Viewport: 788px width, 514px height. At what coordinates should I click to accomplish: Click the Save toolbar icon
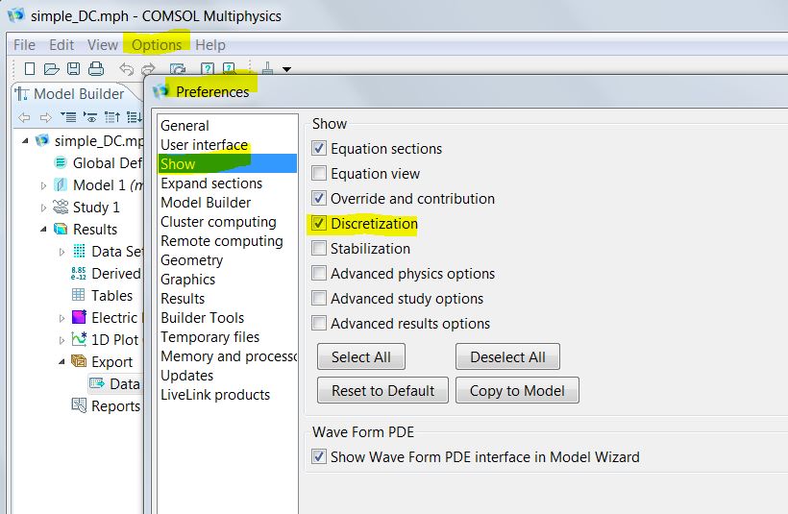(73, 68)
